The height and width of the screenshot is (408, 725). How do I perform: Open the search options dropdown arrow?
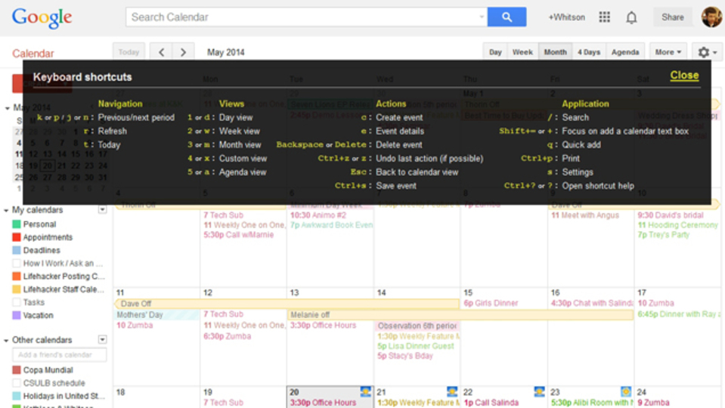482,17
